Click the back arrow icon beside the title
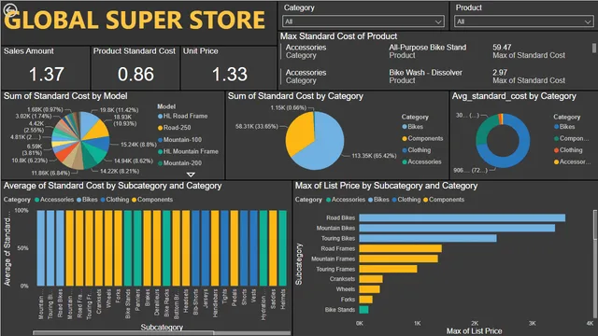598x336 pixels. tap(10, 9)
